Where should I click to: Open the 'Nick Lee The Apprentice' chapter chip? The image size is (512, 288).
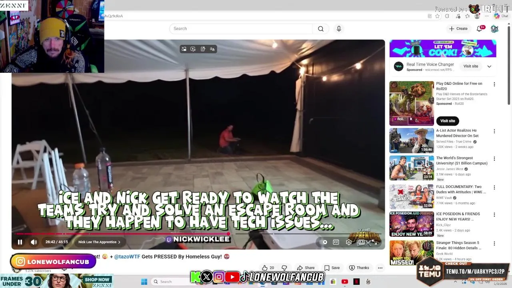point(99,242)
